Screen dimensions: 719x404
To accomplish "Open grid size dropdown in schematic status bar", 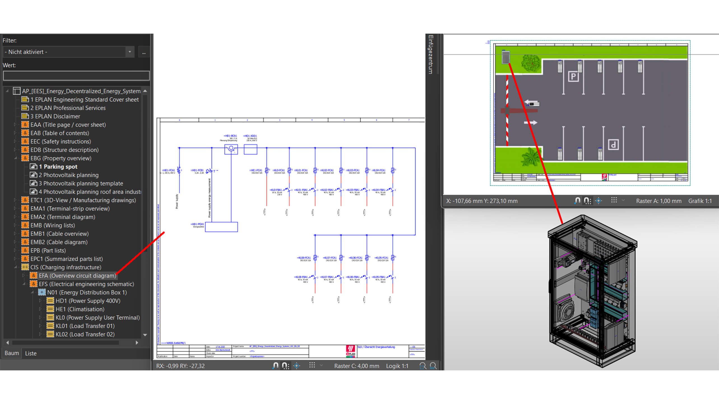I will point(321,365).
